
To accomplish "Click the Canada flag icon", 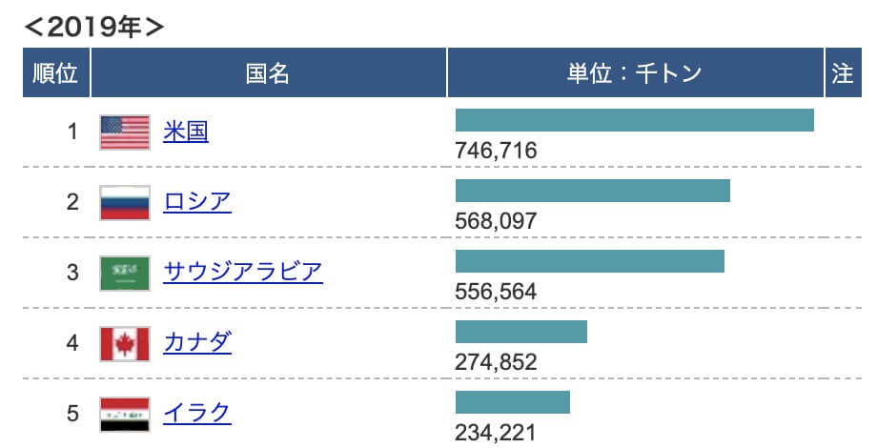I will pos(125,344).
